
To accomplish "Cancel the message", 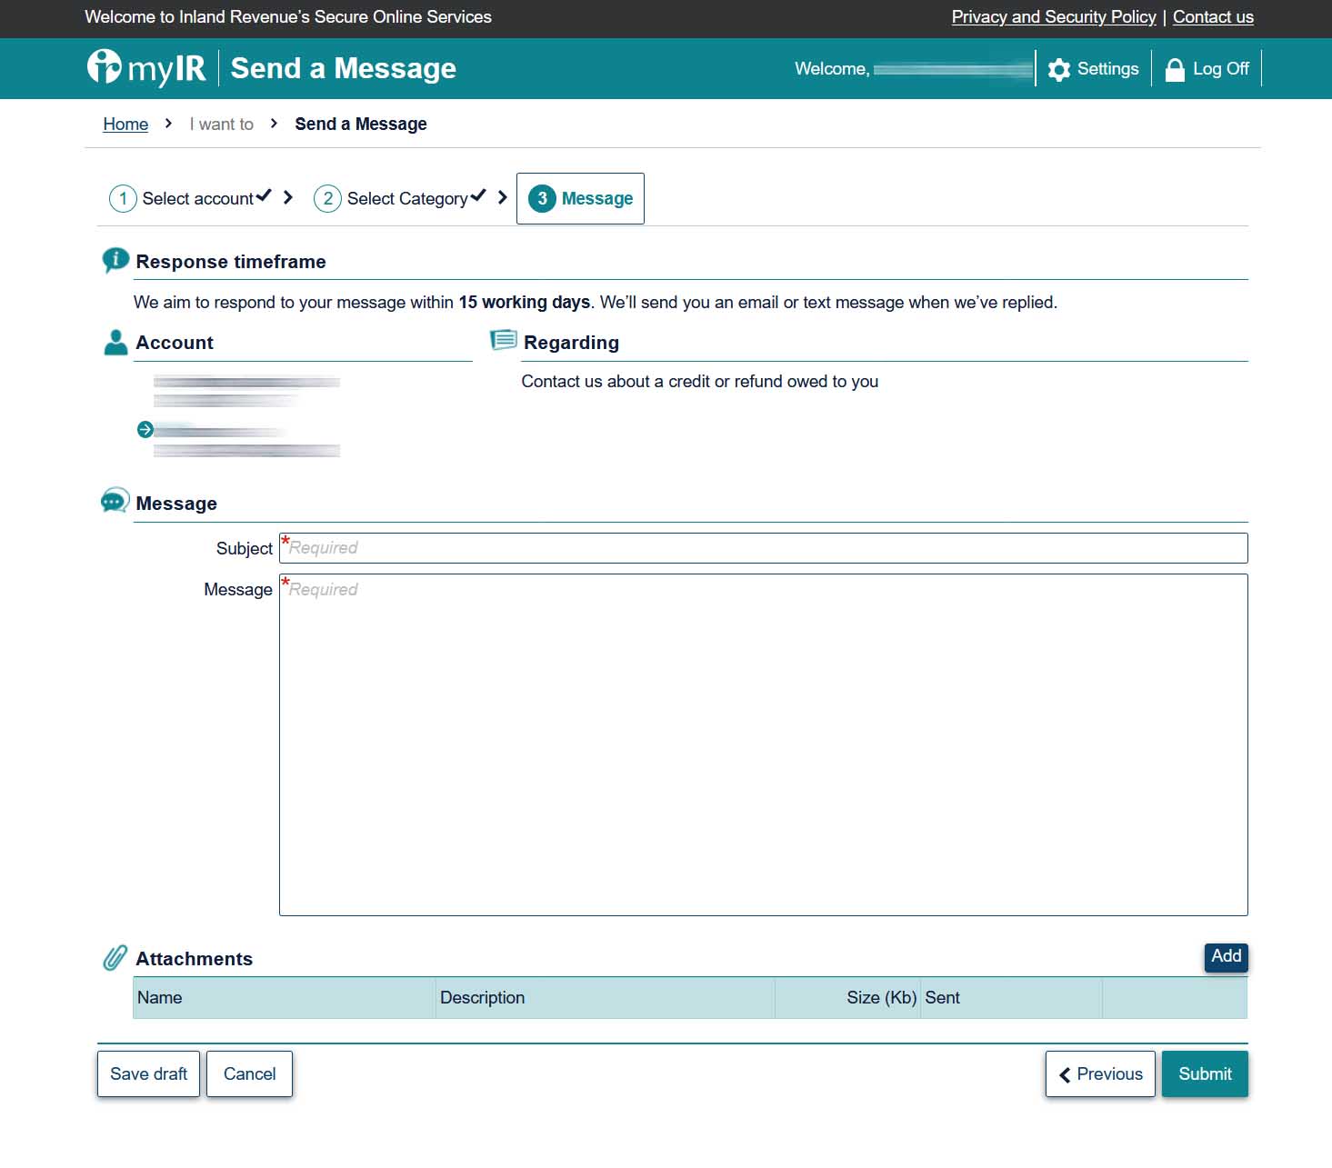I will [249, 1074].
